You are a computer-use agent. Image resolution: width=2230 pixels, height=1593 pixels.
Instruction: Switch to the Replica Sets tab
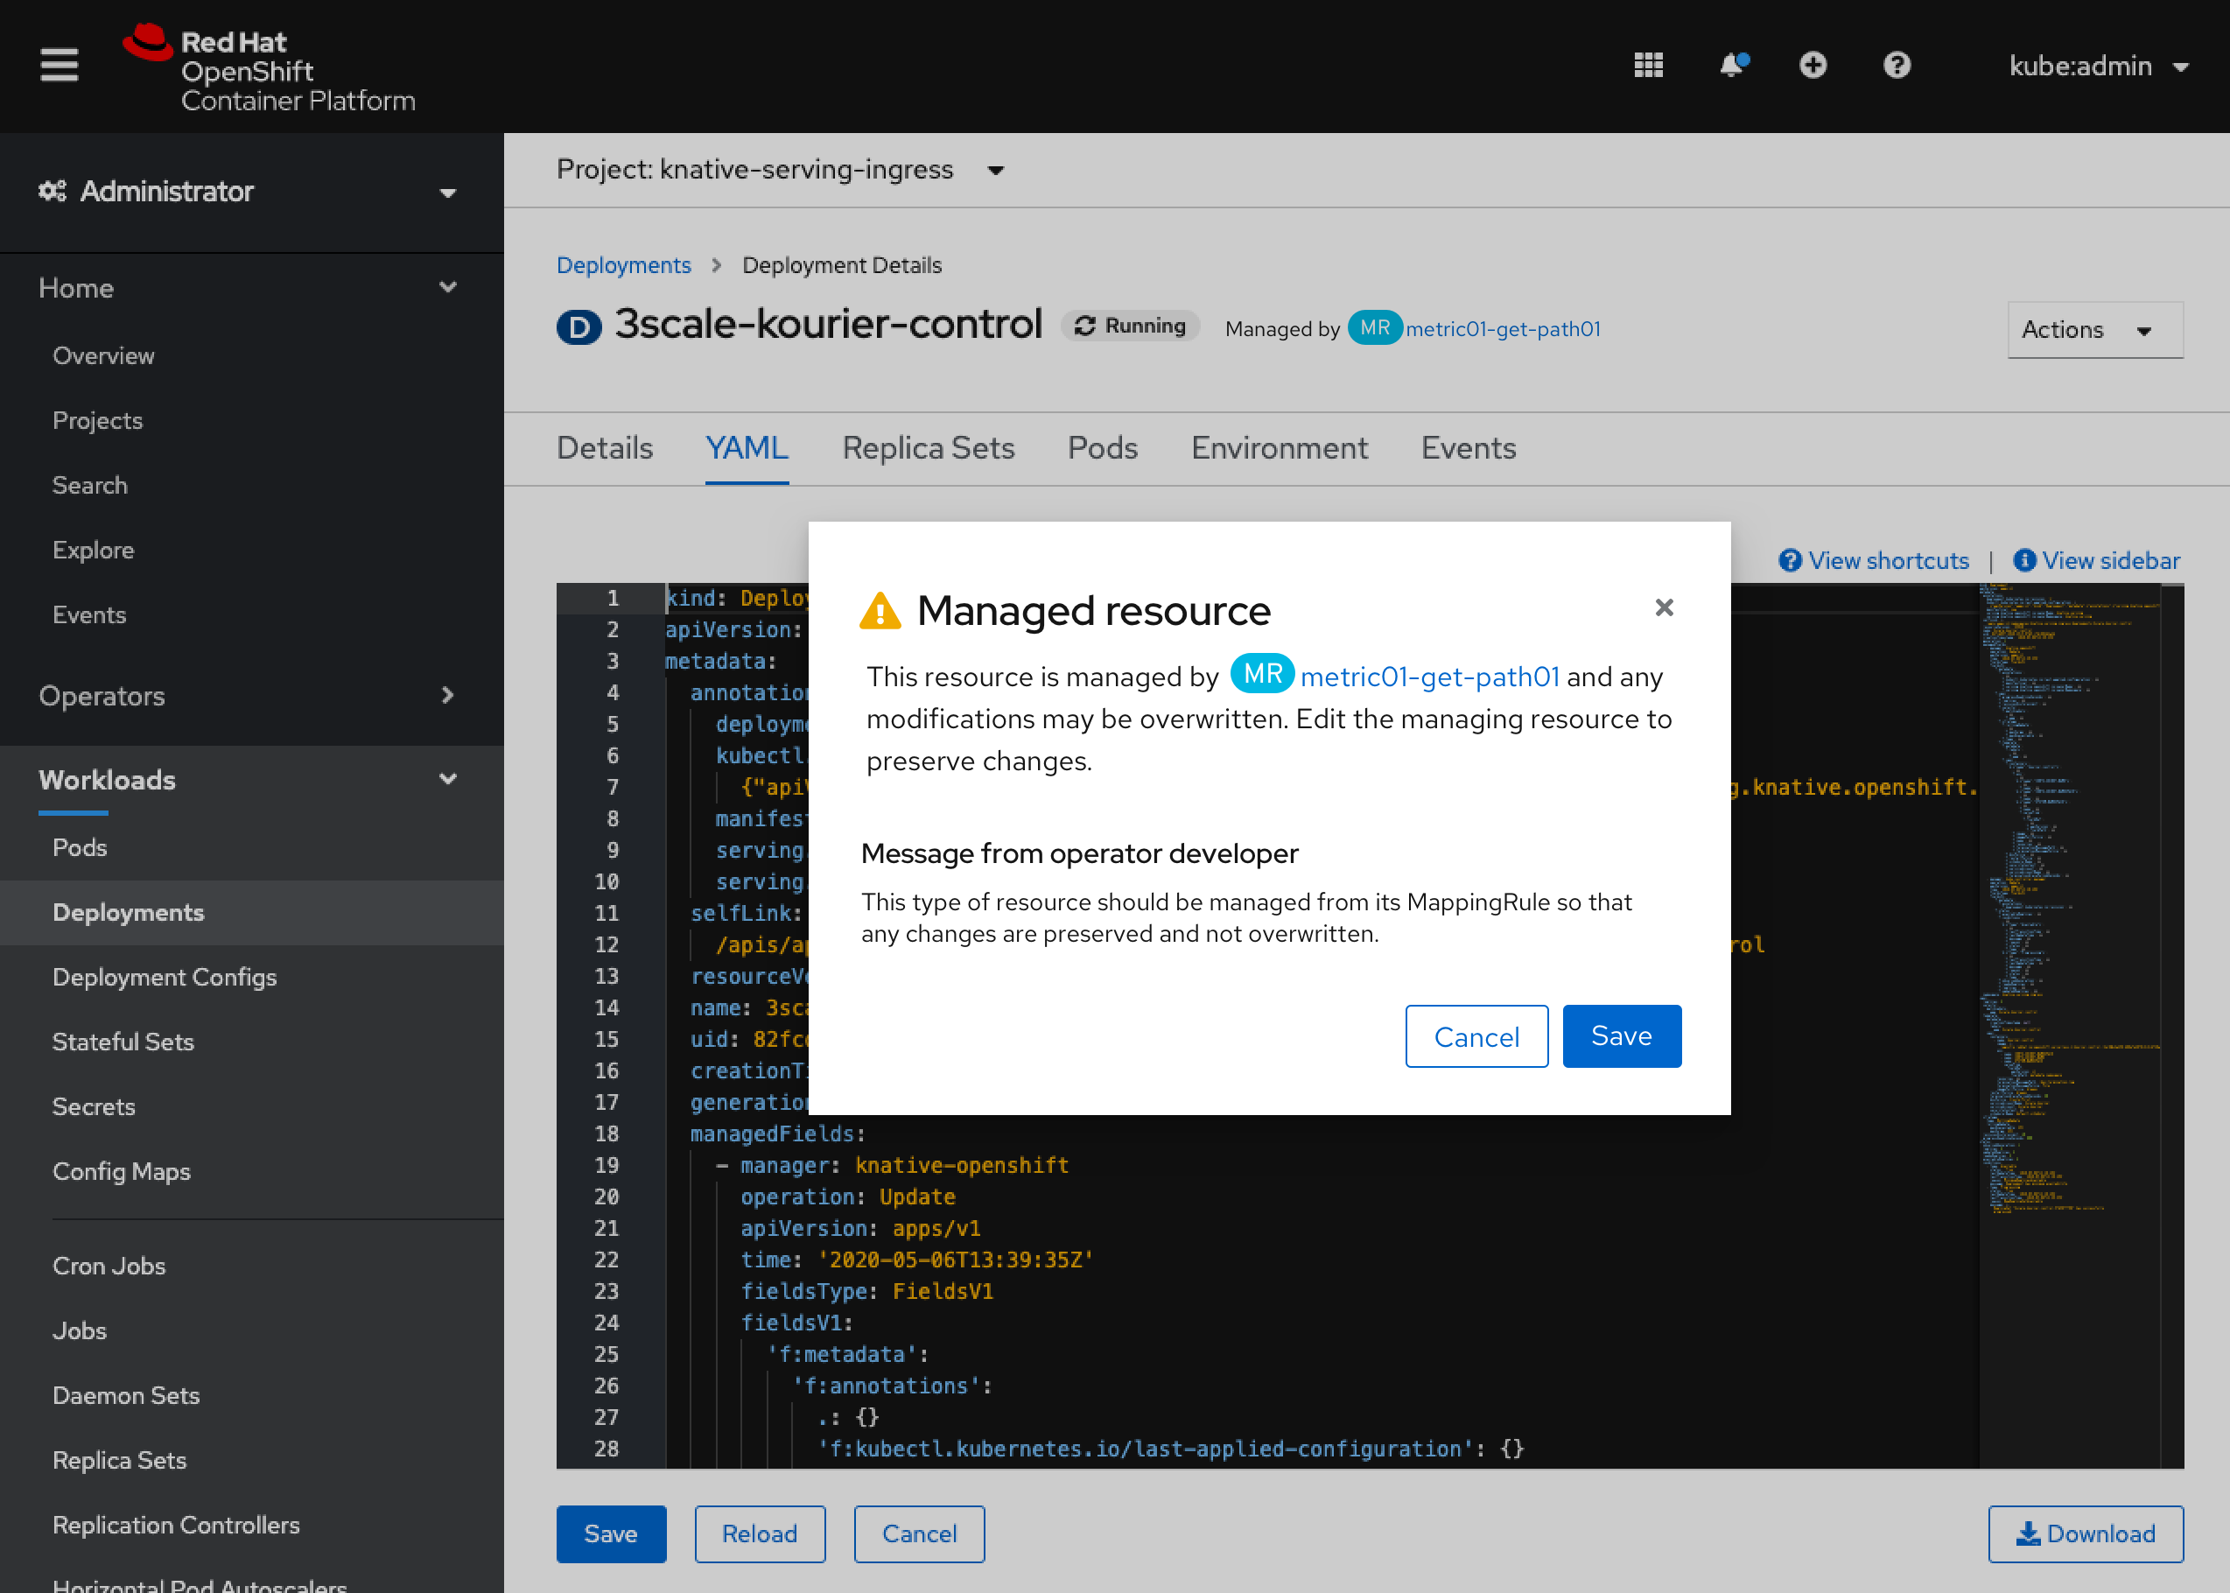click(928, 448)
